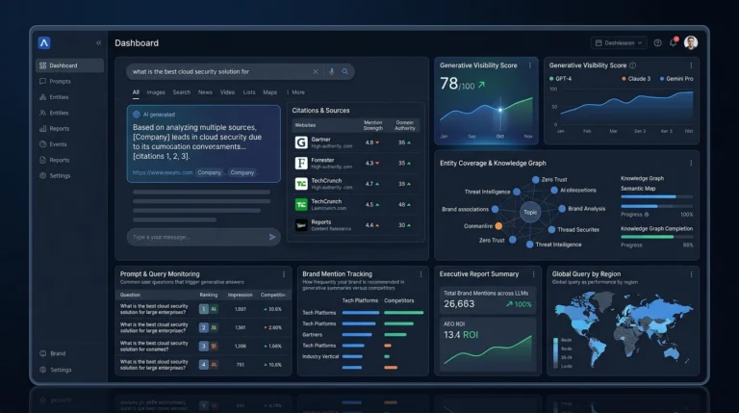The image size is (739, 413).
Task: Switch to the Images results tab
Action: (x=156, y=92)
